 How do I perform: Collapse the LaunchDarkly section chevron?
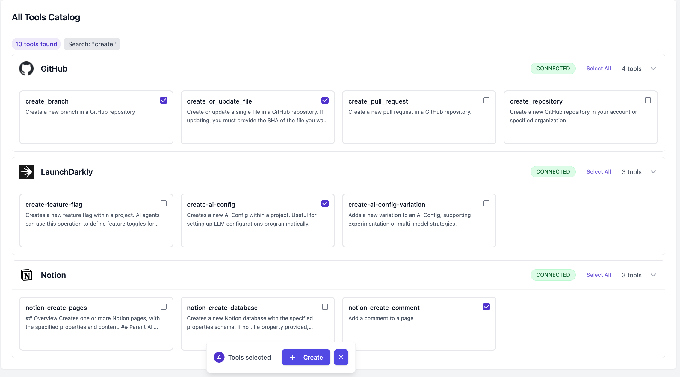[653, 172]
